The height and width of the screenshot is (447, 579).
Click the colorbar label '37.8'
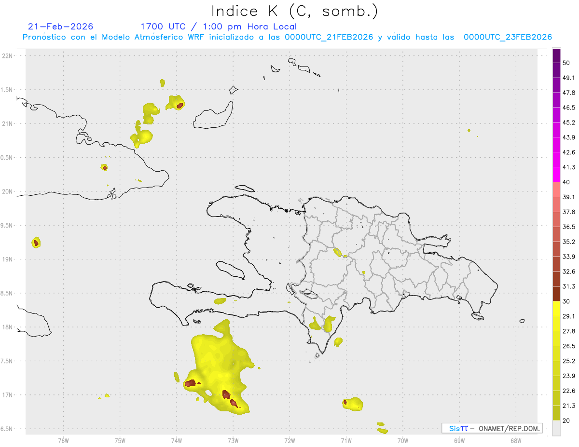pos(569,212)
